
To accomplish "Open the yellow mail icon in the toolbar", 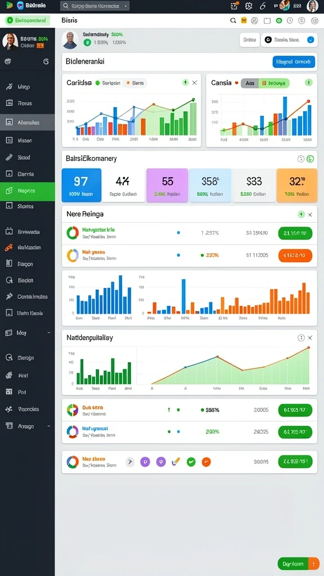I will coord(244,21).
